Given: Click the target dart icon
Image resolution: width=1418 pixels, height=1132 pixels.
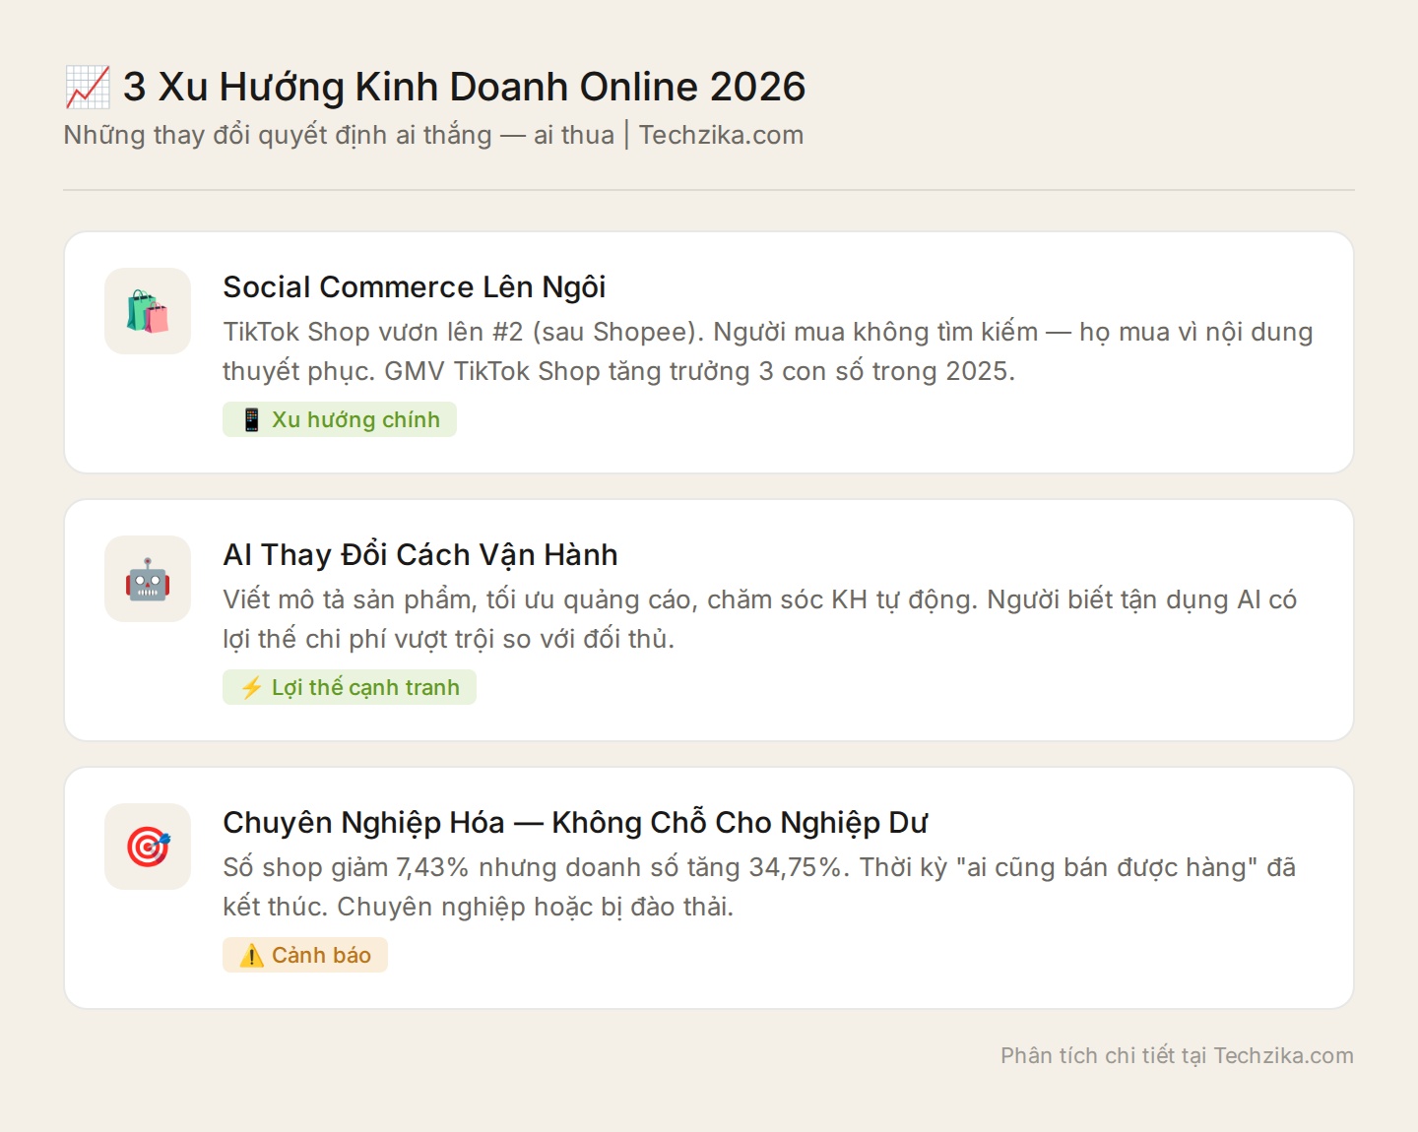Looking at the screenshot, I should [148, 847].
